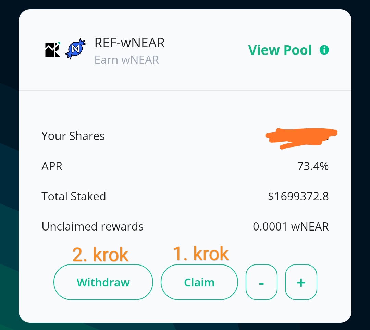Click the green info icon beside View Pool
This screenshot has height=330, width=370.
click(324, 50)
